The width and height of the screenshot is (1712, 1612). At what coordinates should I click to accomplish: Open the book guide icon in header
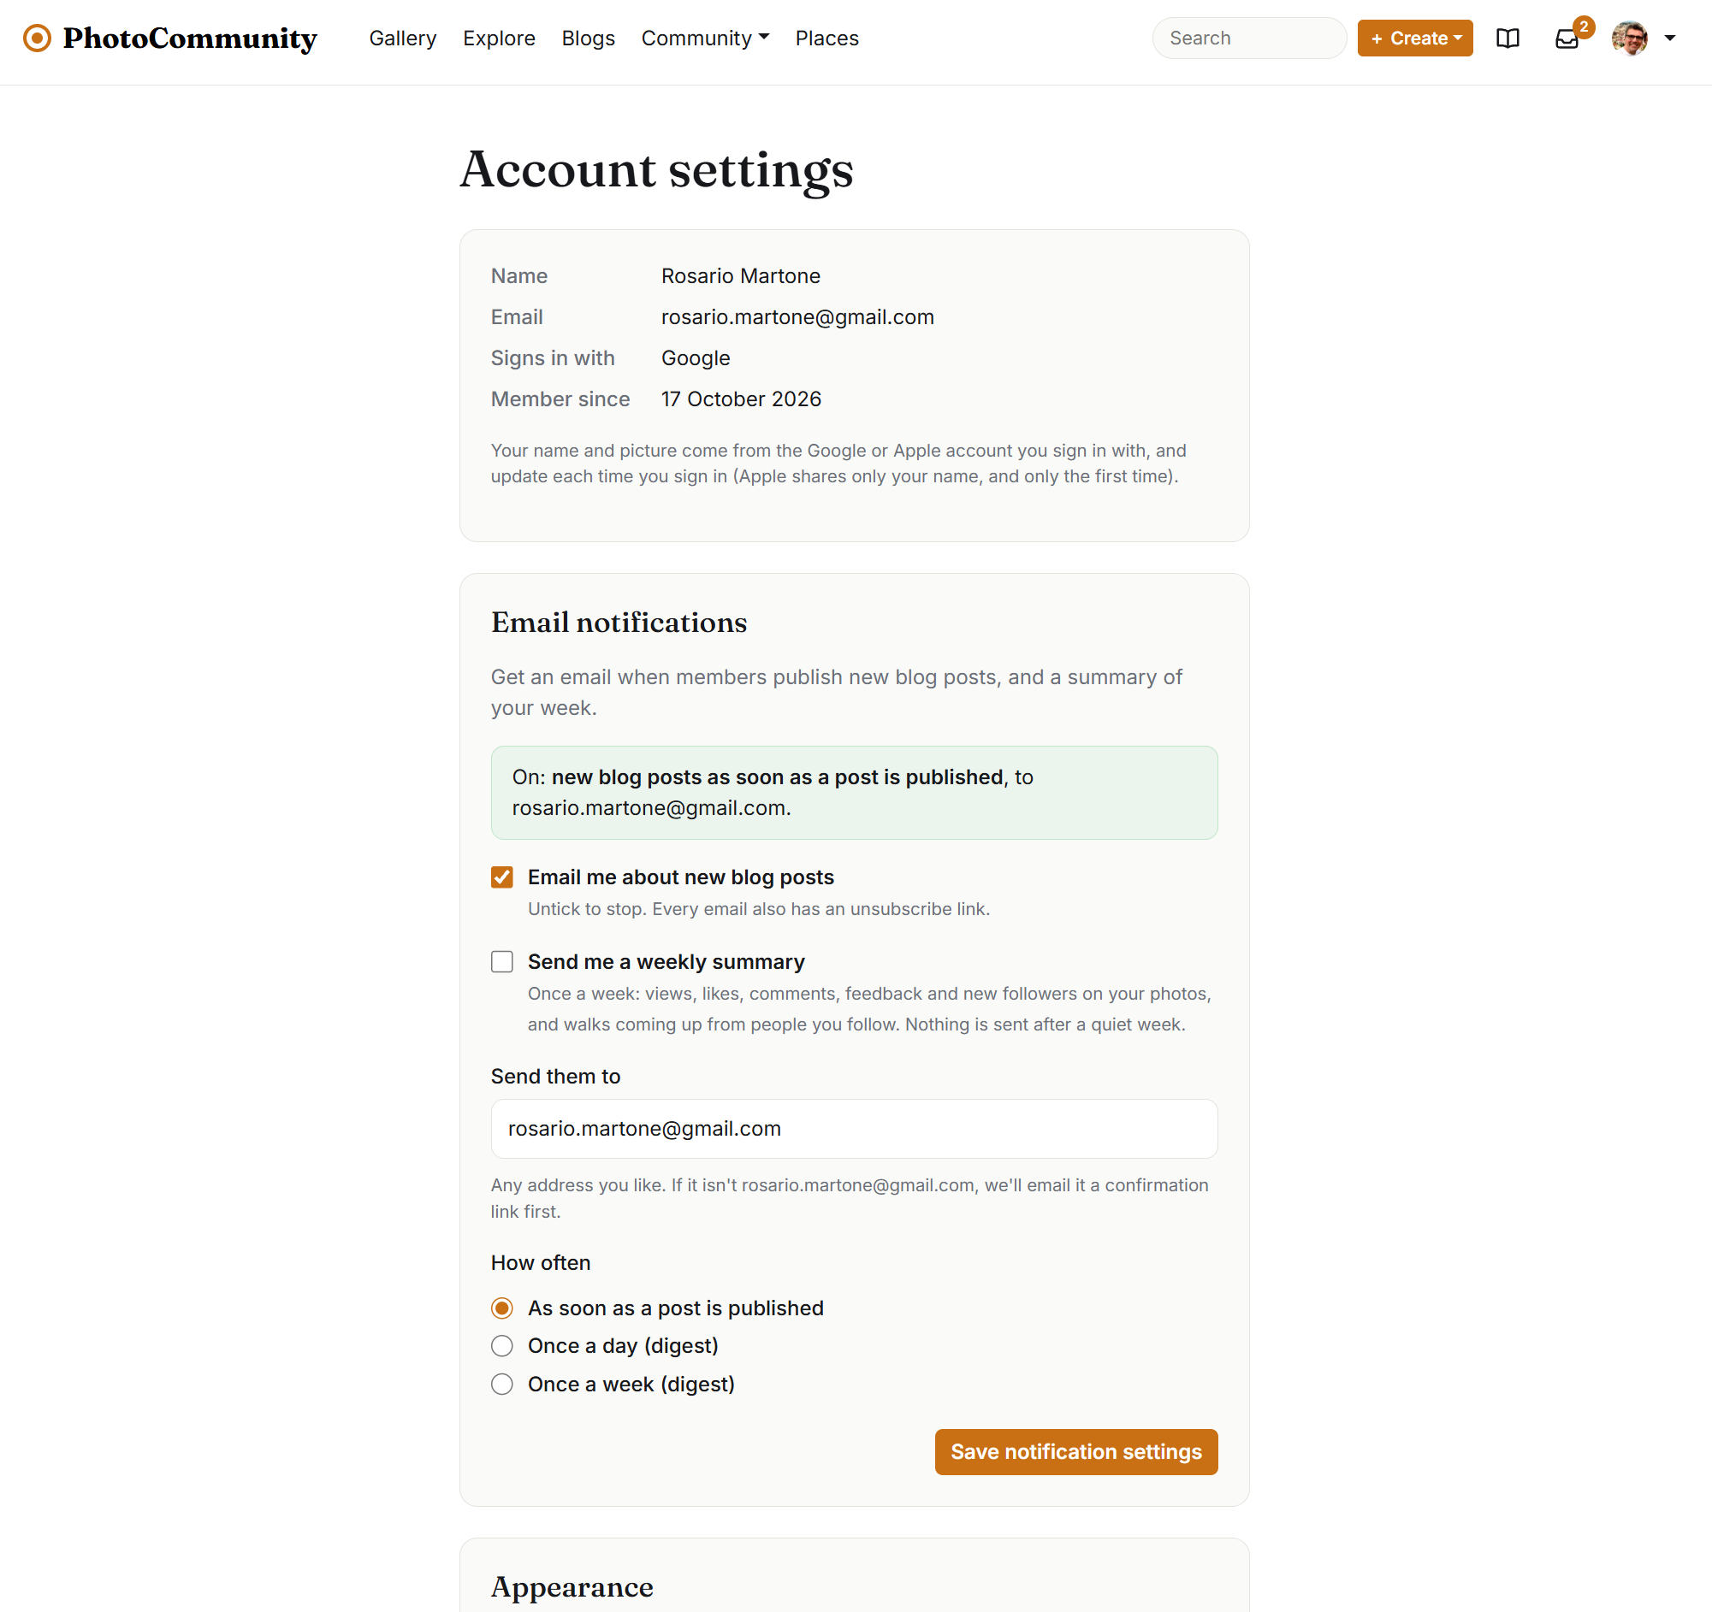click(1508, 38)
